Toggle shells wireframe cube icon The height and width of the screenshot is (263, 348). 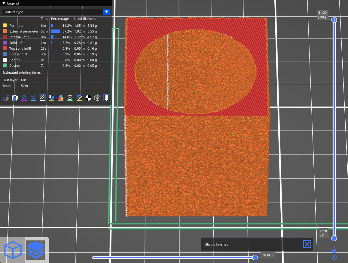(97, 98)
